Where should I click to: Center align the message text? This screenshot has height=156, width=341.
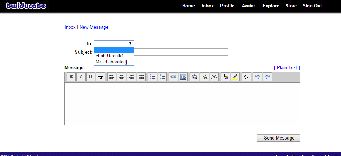122,77
